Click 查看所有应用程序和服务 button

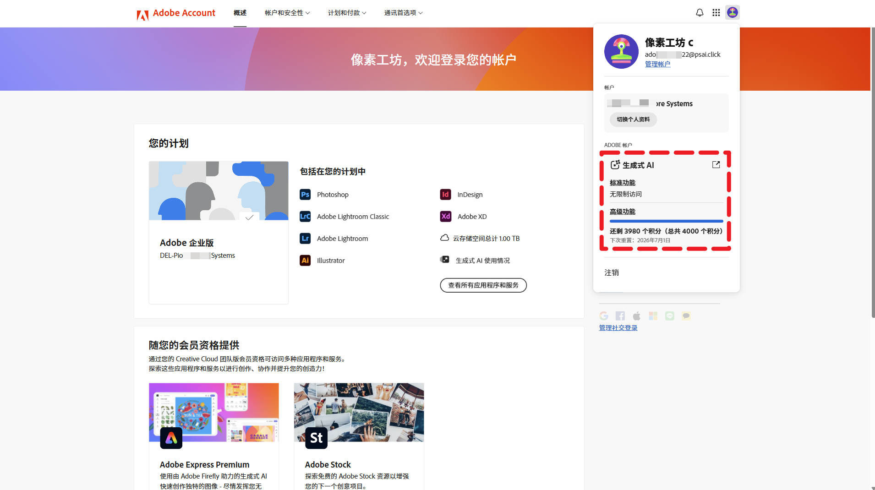point(483,285)
